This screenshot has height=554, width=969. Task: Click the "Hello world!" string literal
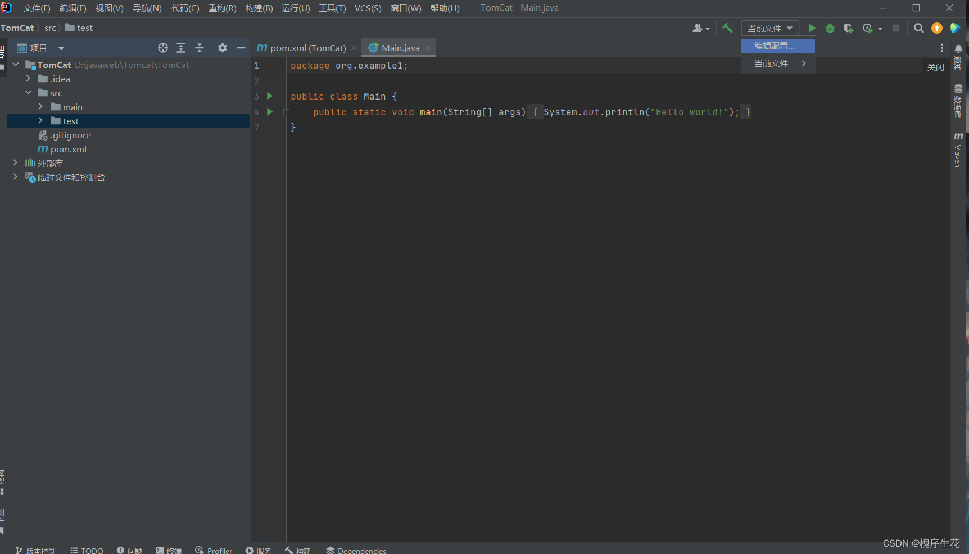click(689, 112)
